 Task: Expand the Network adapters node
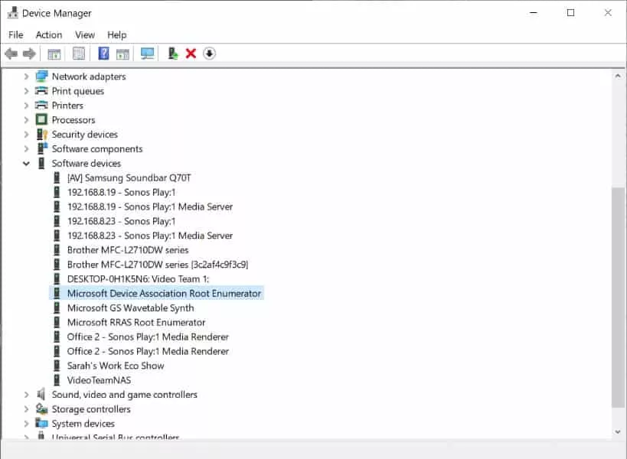(x=26, y=76)
